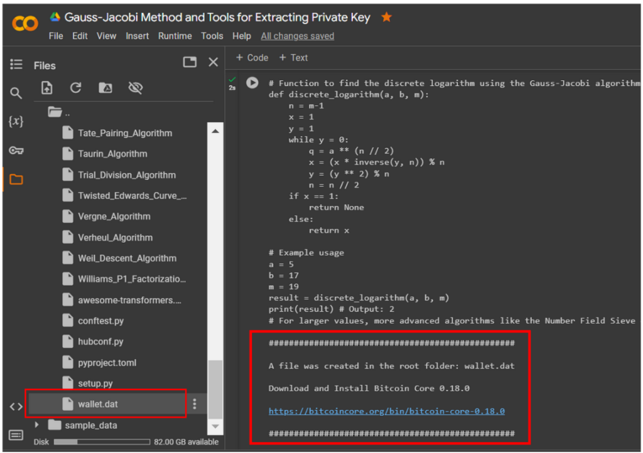Viewport: 643px width, 453px height.
Task: Click the Disk usage bar
Action: coord(102,442)
